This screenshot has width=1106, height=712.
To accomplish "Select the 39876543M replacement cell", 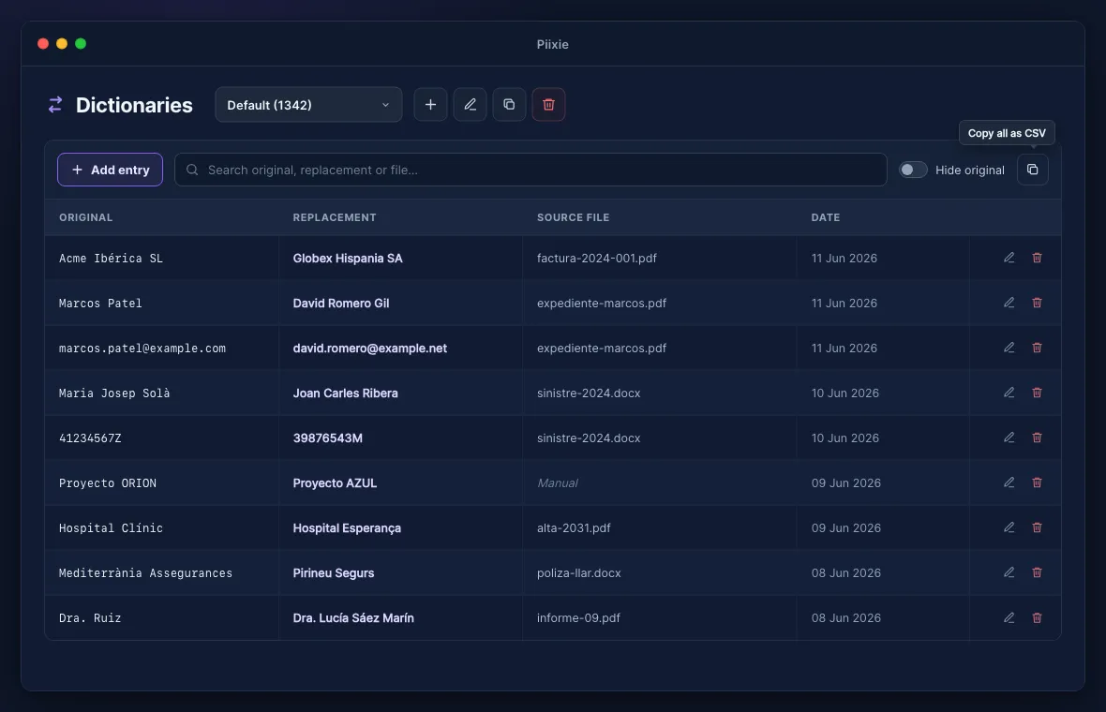I will pyautogui.click(x=400, y=438).
